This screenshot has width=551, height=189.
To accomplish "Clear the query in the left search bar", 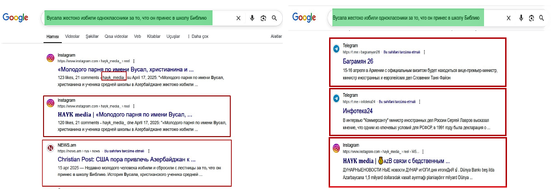I will 238,18.
